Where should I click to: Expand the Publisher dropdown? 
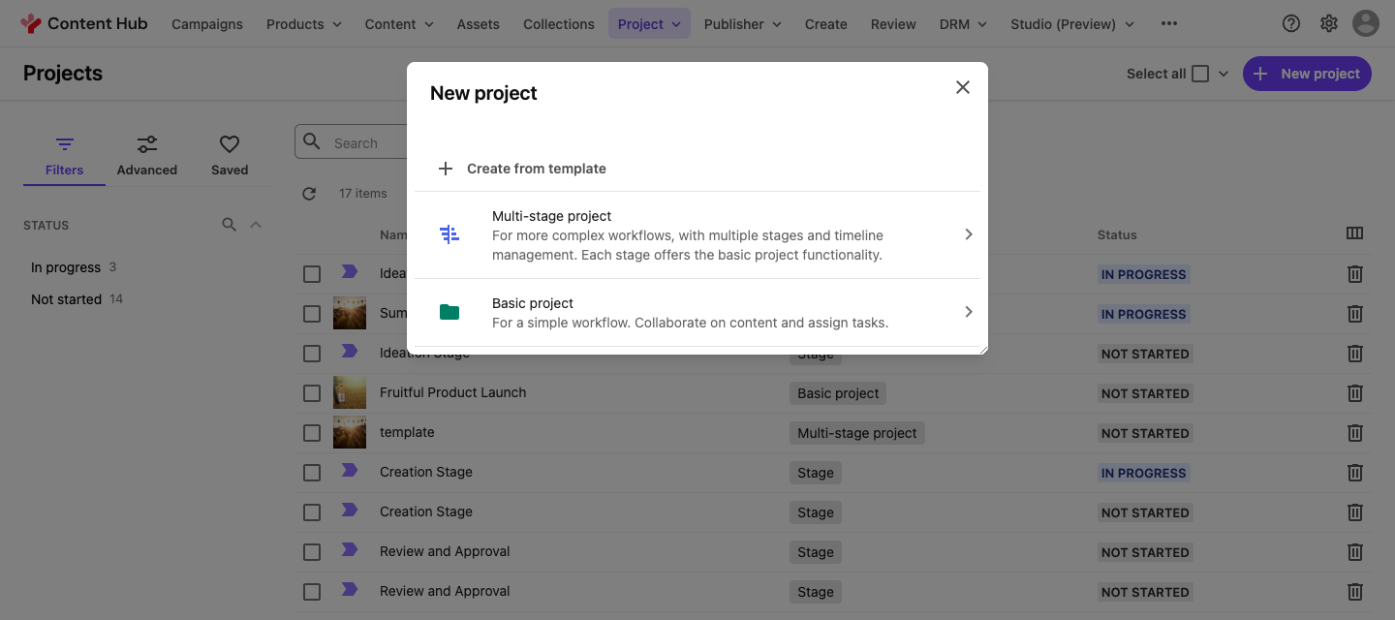coord(742,23)
